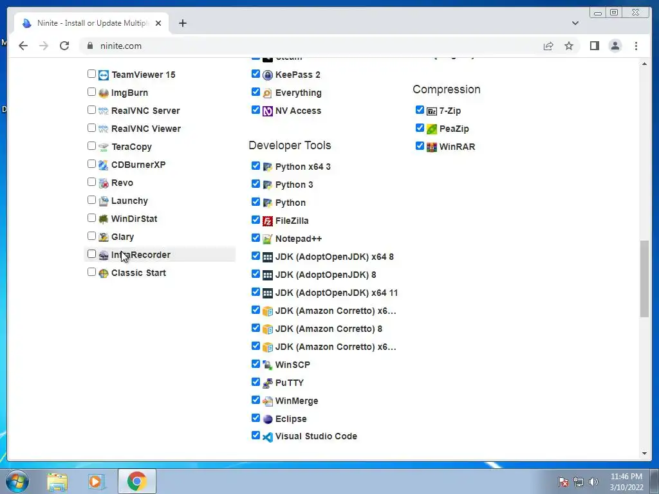The height and width of the screenshot is (494, 659).
Task: Click the 7-Zip icon
Action: [x=432, y=111]
